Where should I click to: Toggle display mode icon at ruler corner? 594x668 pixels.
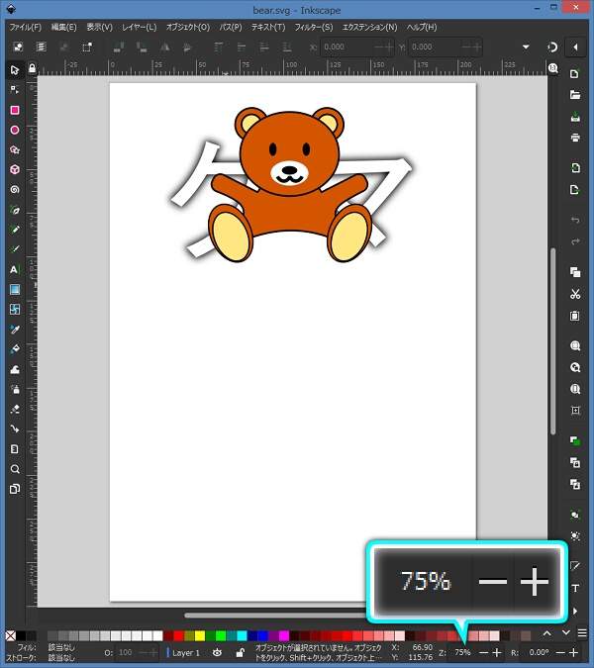pos(552,68)
